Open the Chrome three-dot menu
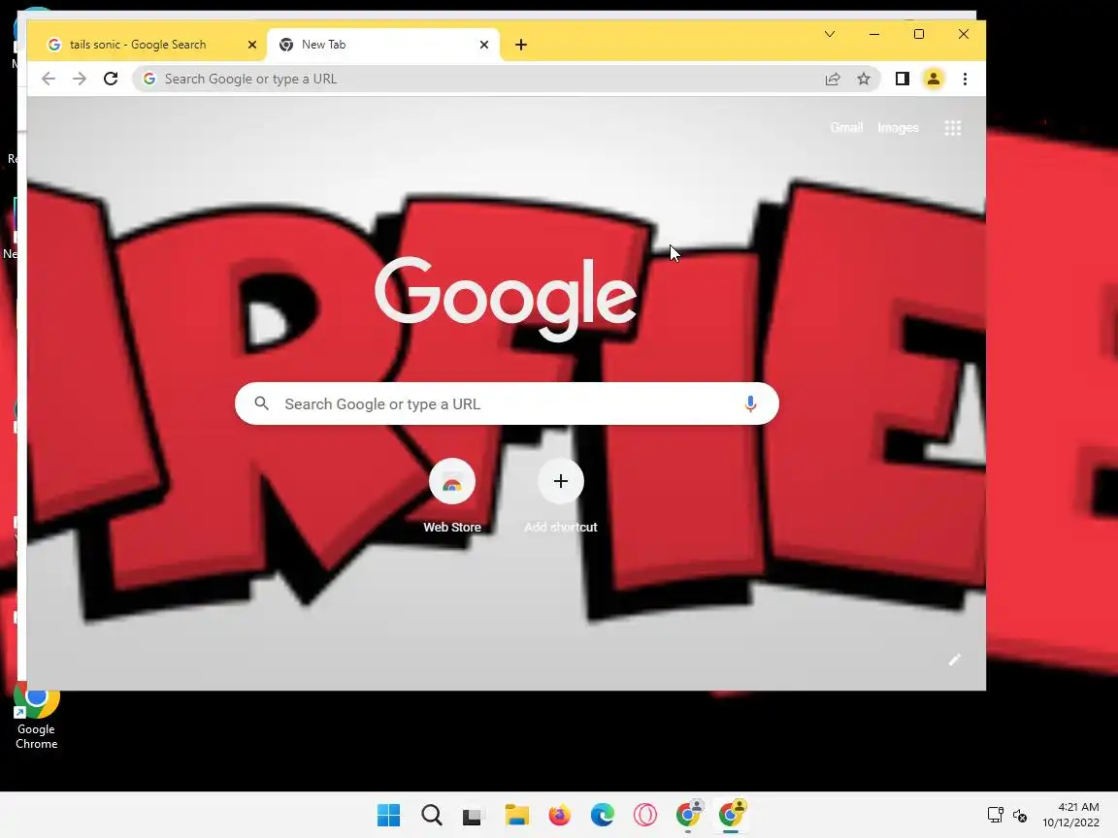1118x838 pixels. 965,79
